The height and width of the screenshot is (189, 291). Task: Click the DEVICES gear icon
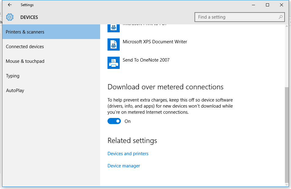[10, 17]
